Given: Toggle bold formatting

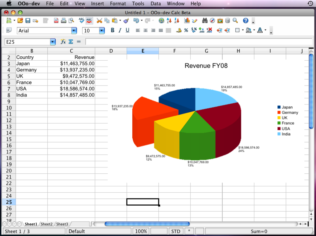Looking at the screenshot, I should (113, 30).
